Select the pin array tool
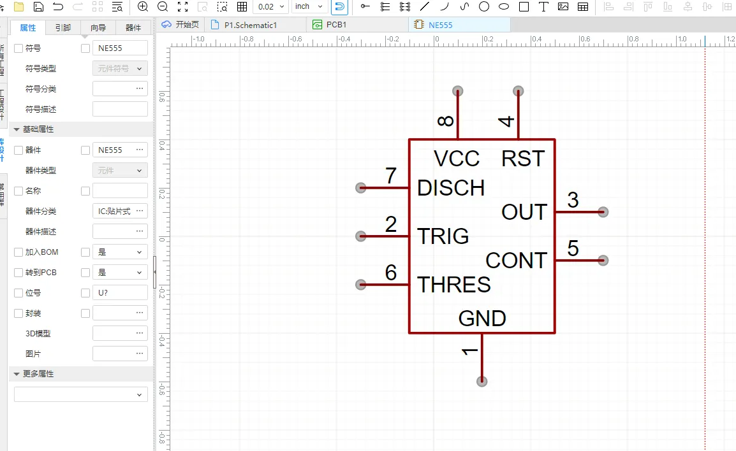736x451 pixels. pos(404,6)
